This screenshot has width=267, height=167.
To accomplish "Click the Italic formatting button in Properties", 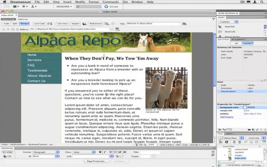I will [x=104, y=152].
